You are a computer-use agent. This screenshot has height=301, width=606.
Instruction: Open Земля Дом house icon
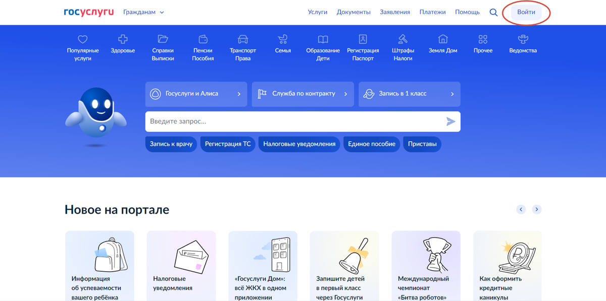443,39
